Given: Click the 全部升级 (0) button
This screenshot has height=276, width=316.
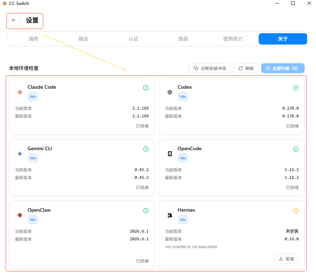Looking at the screenshot, I should [283, 69].
